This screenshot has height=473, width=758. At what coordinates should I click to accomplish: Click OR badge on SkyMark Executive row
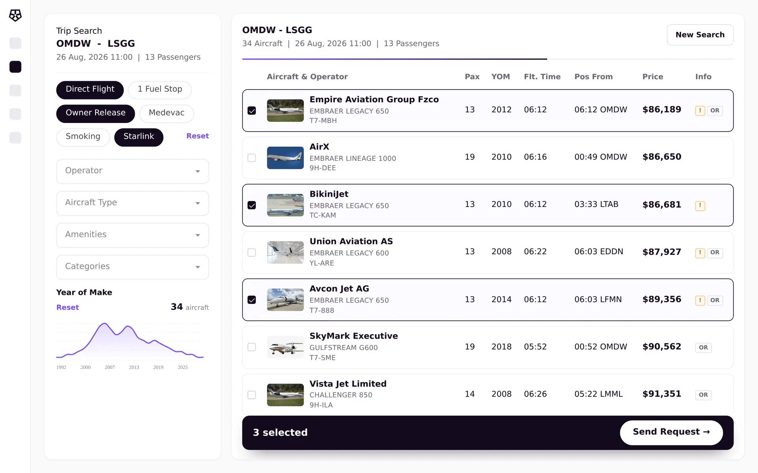coord(703,348)
